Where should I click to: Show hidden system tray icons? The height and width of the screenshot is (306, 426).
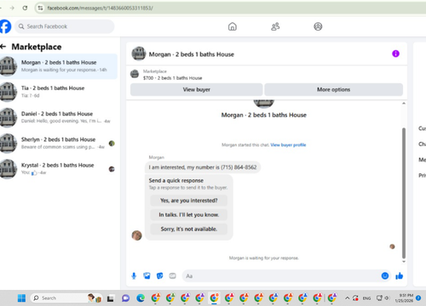pos(347,298)
